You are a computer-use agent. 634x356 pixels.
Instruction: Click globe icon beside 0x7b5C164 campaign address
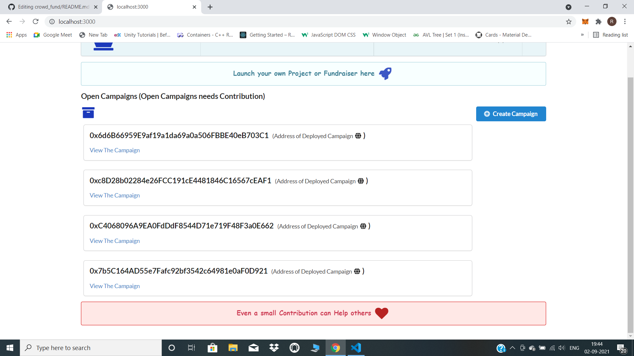pos(357,271)
